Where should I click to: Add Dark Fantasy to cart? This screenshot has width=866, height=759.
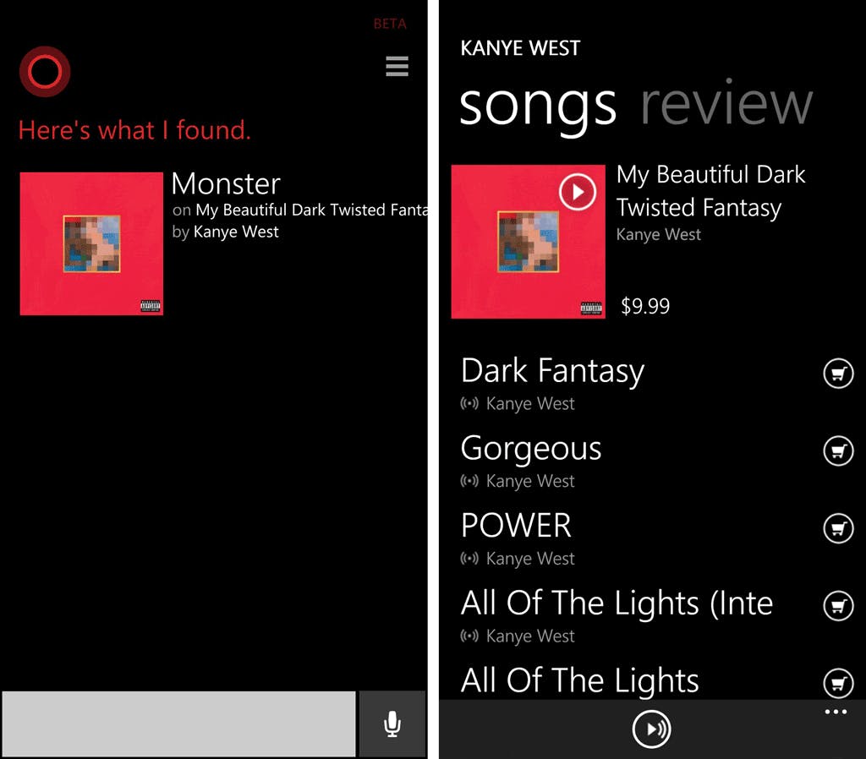pyautogui.click(x=837, y=374)
